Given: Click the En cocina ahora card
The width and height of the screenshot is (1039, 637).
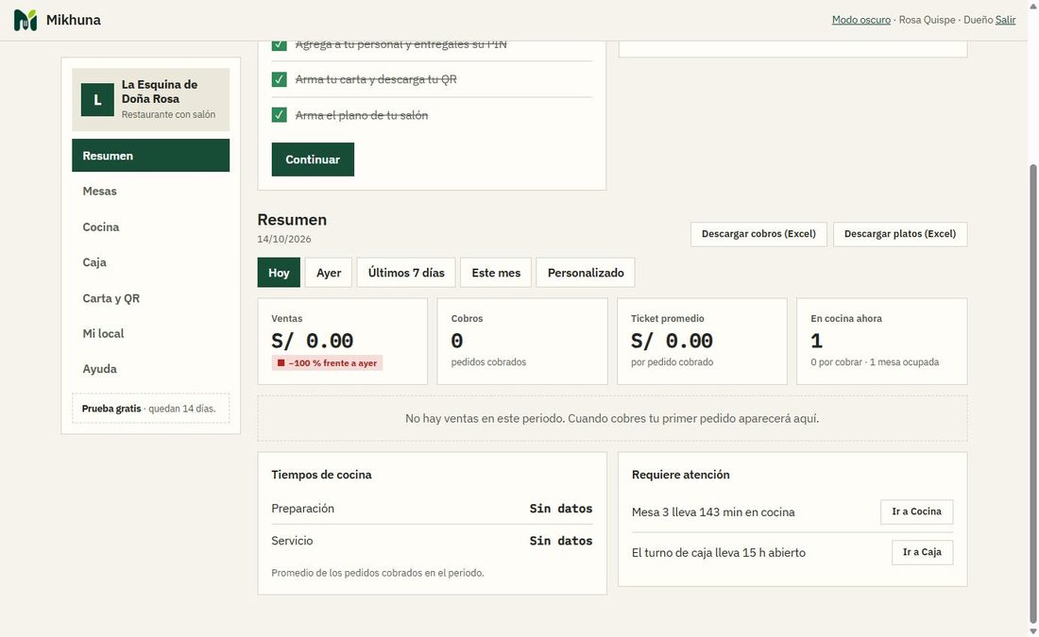Looking at the screenshot, I should [x=882, y=341].
